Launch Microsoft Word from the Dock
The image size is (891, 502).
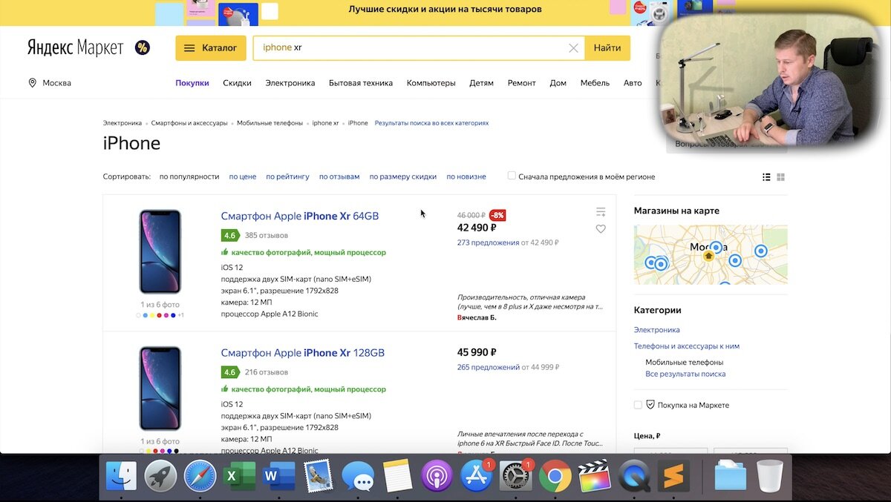coord(278,476)
